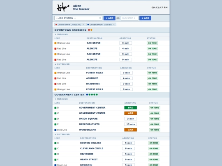This screenshot has width=222, height=166.
Task: Click the Aiken signature logo
Action: point(63,7)
